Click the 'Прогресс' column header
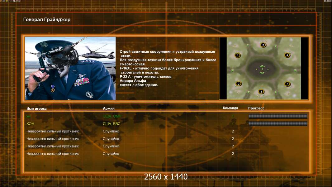 (256, 108)
